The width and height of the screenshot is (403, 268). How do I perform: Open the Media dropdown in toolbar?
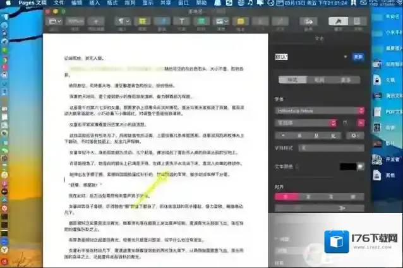point(221,21)
